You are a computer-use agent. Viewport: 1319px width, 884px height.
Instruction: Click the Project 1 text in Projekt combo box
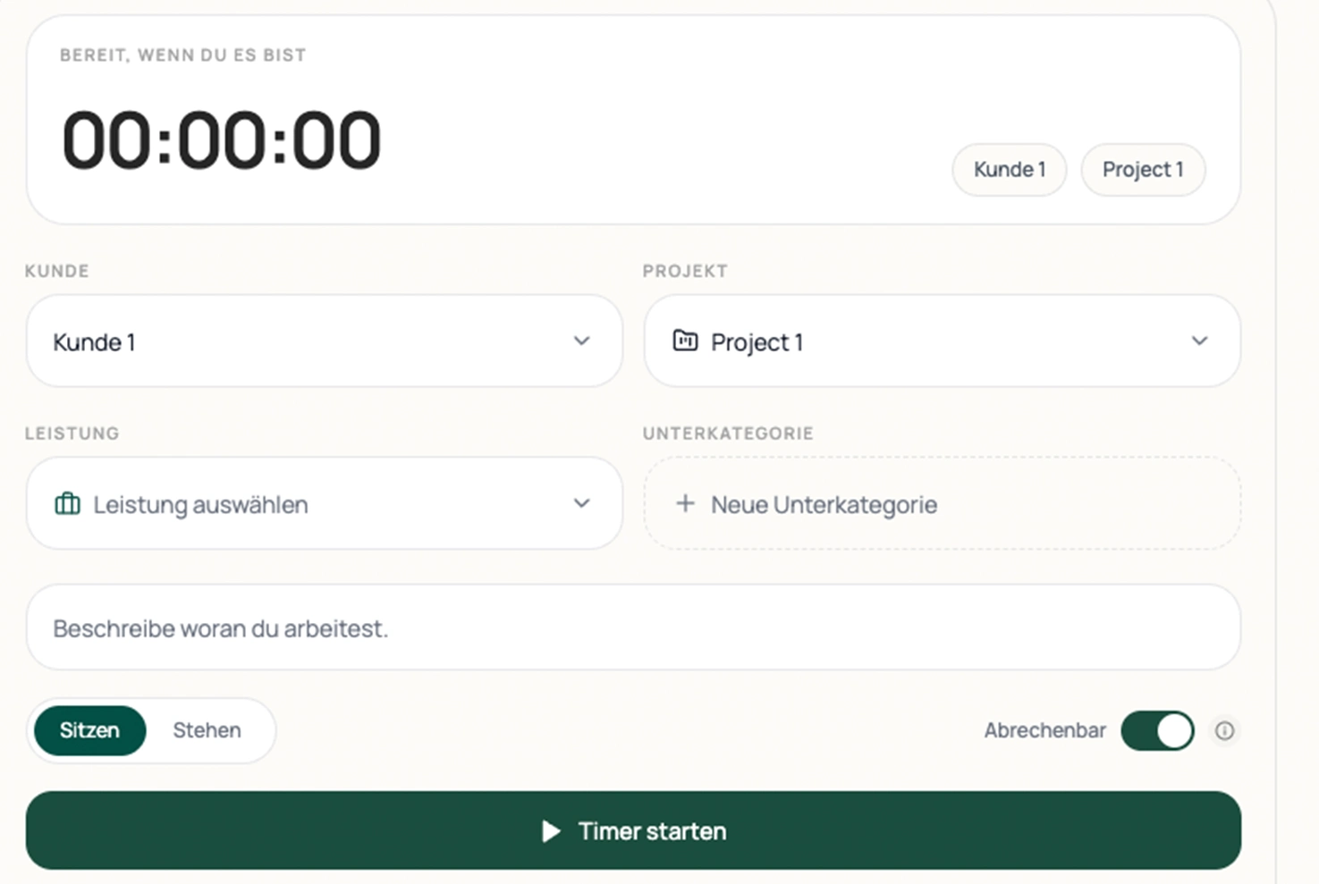pos(757,342)
